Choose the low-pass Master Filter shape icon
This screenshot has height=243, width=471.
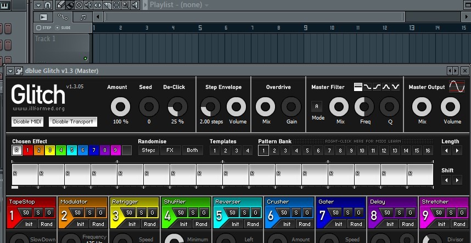(367, 87)
